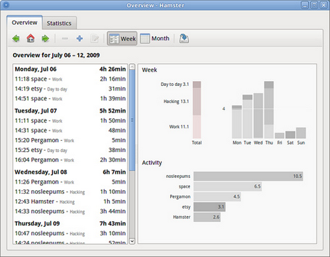Go to the previous week with the left green arrow
The image size is (330, 257).
16,38
